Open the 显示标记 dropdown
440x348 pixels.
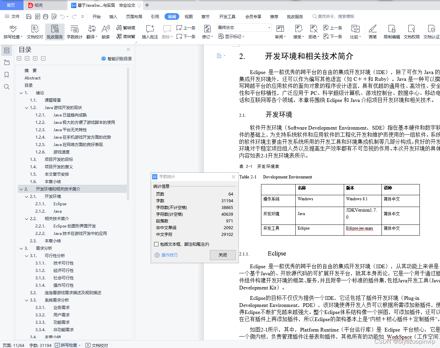(231, 36)
